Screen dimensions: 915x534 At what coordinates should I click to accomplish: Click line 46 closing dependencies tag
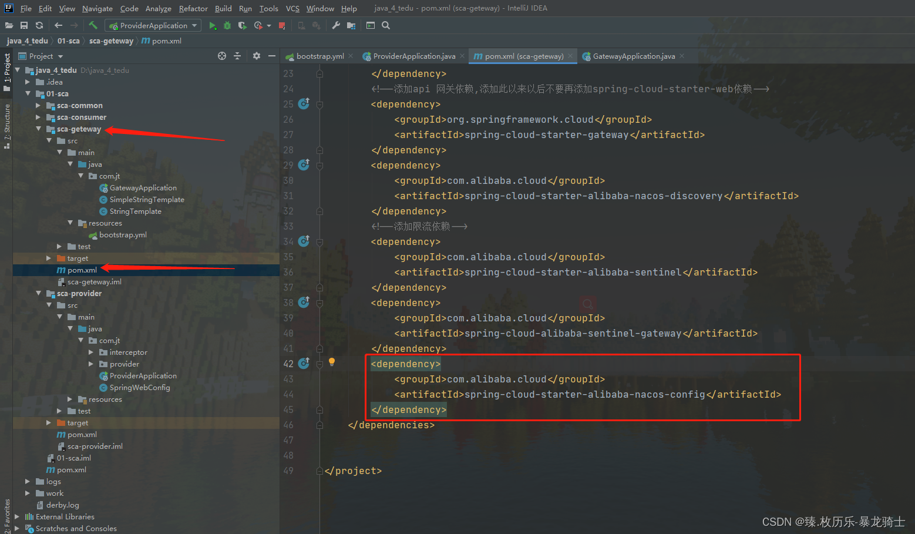(391, 425)
